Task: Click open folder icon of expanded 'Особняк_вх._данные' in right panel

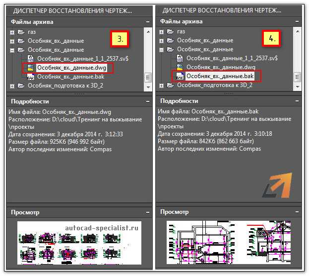Action: (170, 49)
